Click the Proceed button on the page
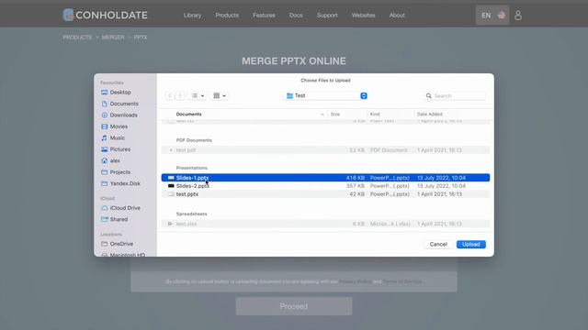 tap(294, 306)
